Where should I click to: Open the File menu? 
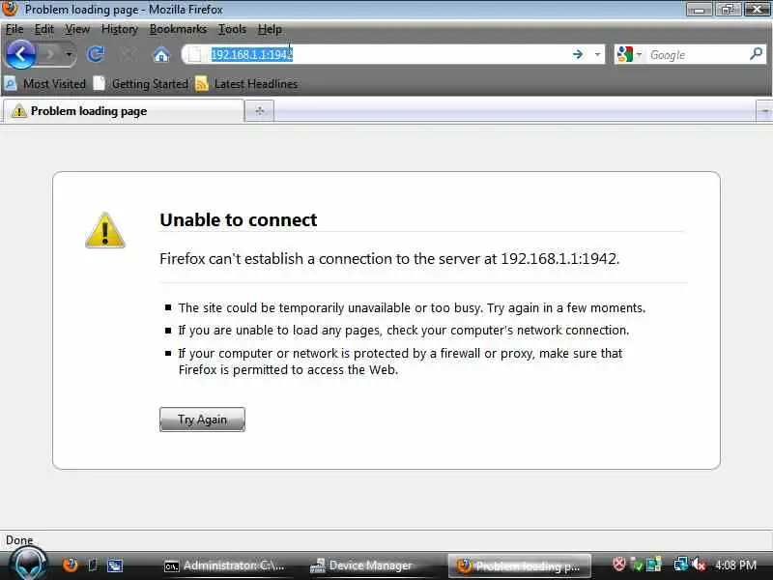[x=14, y=29]
